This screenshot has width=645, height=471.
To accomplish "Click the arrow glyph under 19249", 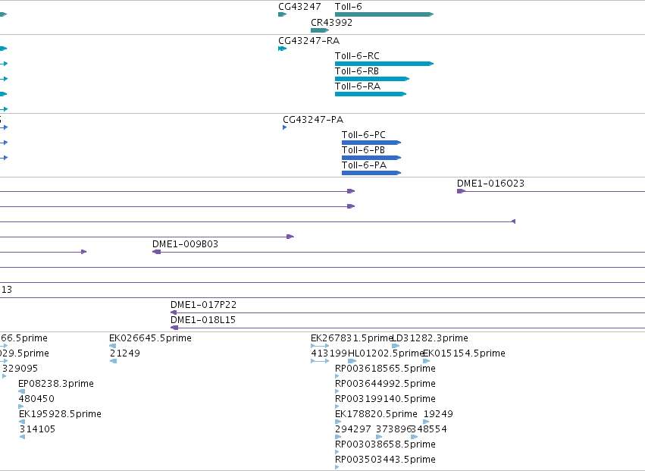I will coord(426,422).
